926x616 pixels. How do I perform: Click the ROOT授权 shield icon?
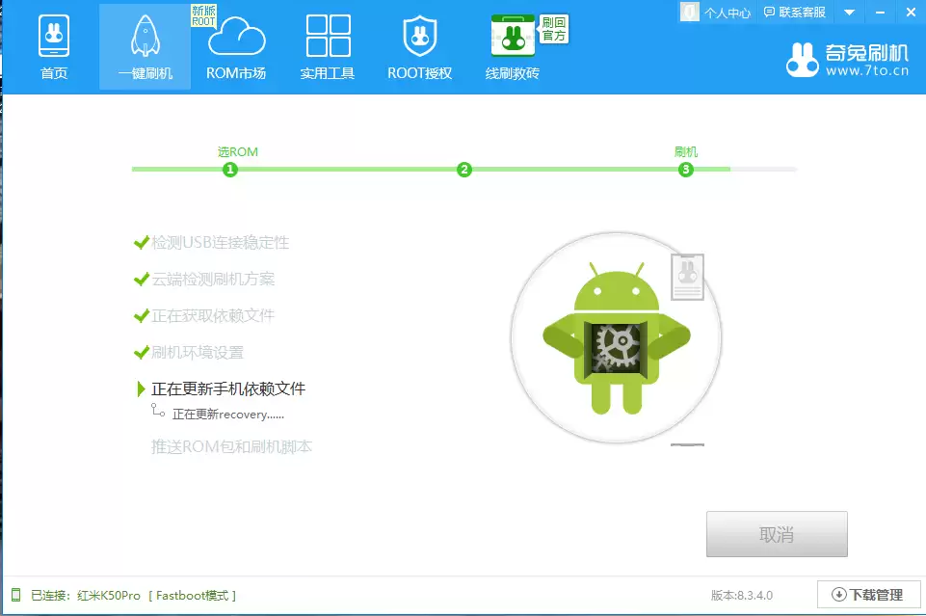(x=418, y=37)
